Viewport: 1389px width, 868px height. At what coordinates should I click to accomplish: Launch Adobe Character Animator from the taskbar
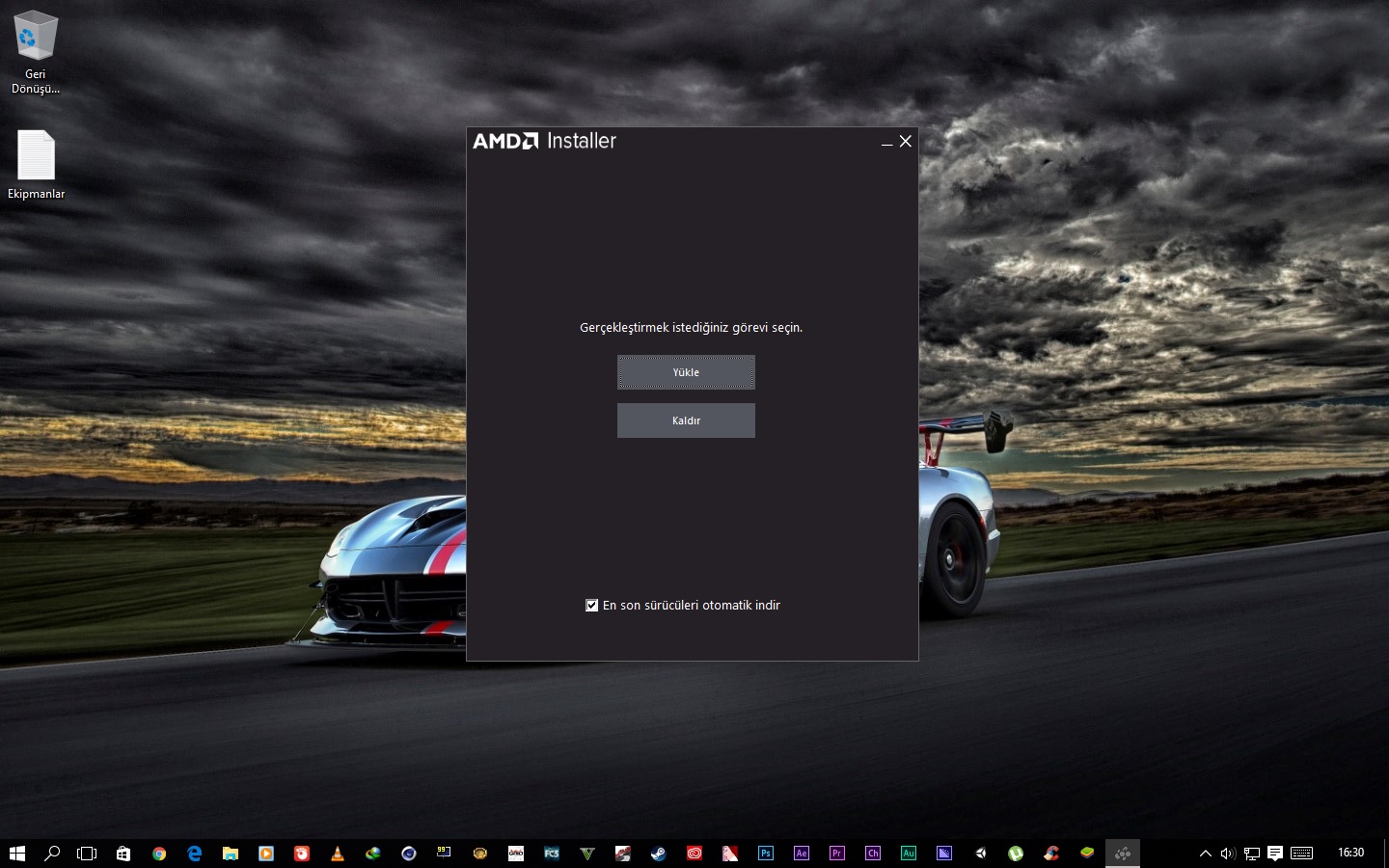pos(873,854)
